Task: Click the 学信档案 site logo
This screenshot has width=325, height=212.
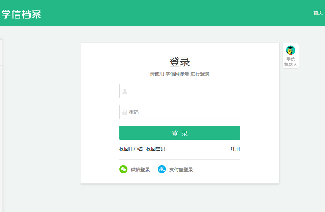Action: (21, 14)
